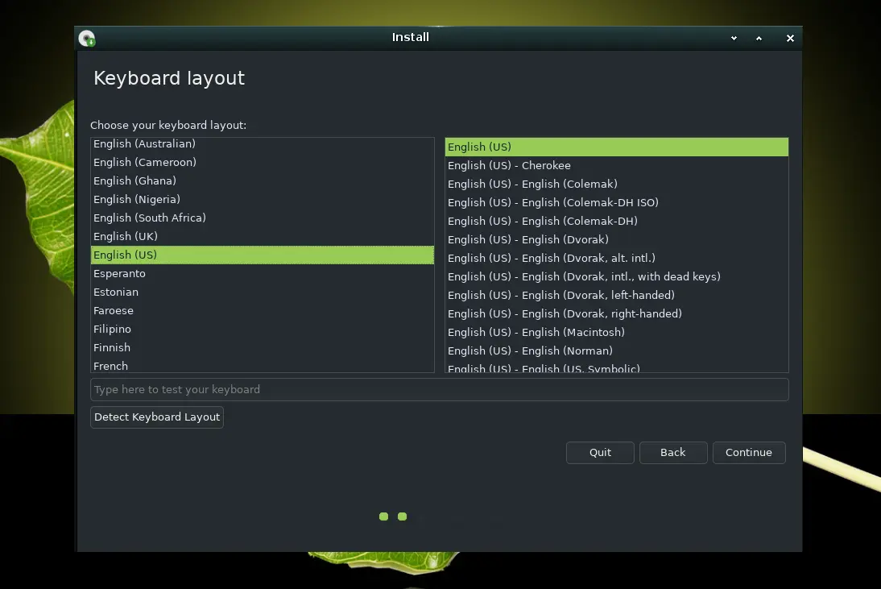The image size is (881, 589).
Task: Pick English (Macintosh) variant
Action: pyautogui.click(x=536, y=332)
